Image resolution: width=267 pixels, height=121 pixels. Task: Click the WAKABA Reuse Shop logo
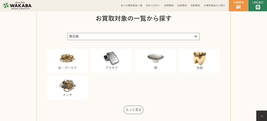pos(17,6)
